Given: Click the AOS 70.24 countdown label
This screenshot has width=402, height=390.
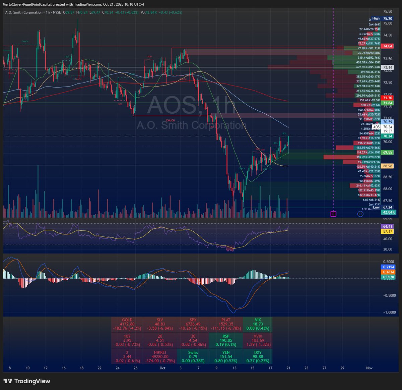Looking at the screenshot, I should (x=383, y=129).
